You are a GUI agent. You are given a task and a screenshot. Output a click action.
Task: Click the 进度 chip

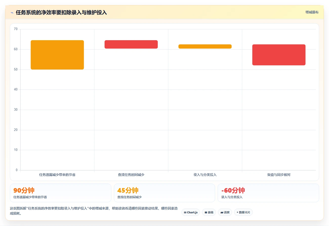[225, 212]
